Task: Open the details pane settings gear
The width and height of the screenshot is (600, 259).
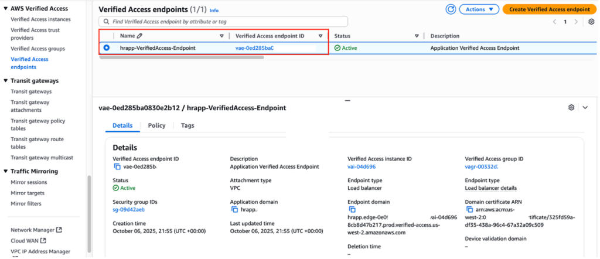Action: click(571, 107)
